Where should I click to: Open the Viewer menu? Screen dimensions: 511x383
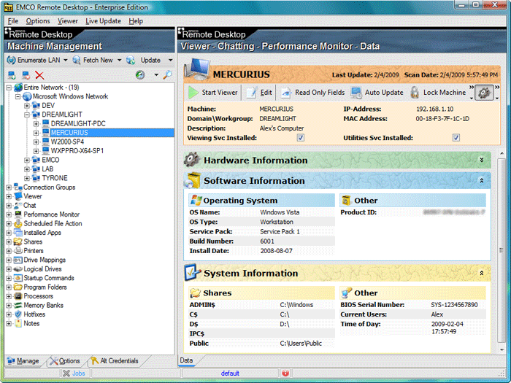[68, 21]
